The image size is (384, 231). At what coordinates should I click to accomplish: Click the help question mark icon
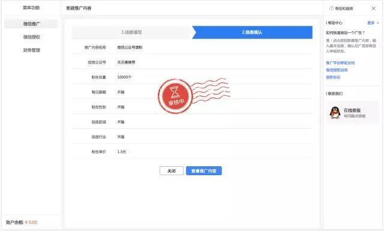tap(331, 8)
